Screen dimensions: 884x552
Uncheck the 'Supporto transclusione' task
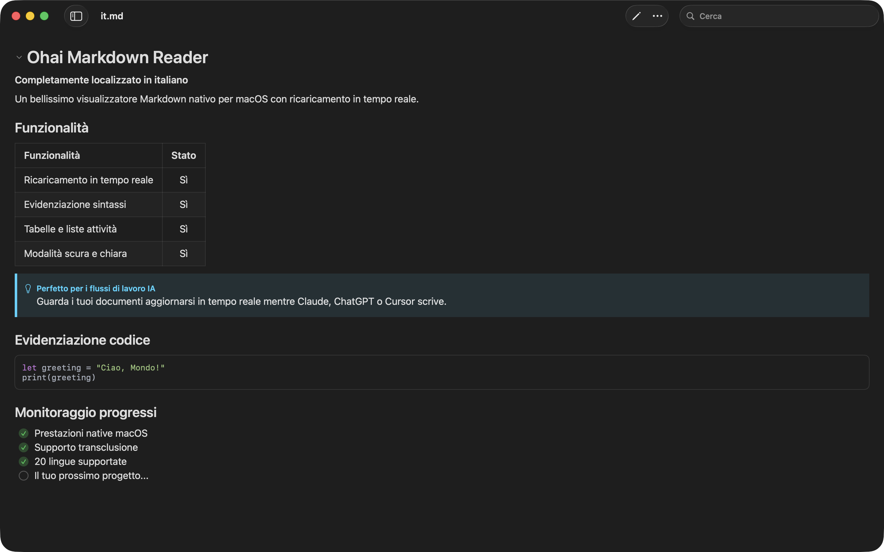[24, 447]
